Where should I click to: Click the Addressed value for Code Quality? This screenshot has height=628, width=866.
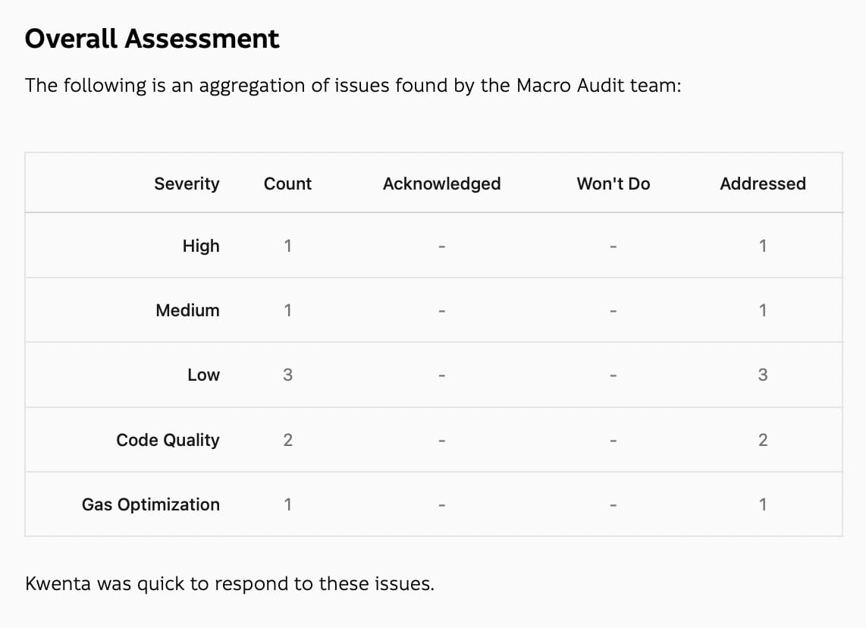point(762,440)
